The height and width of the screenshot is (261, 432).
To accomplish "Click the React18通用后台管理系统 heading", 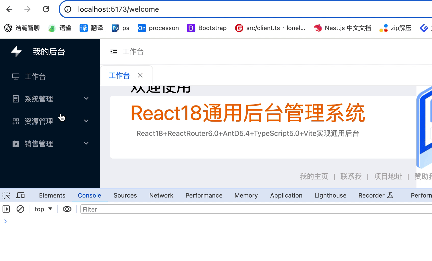I will click(248, 113).
